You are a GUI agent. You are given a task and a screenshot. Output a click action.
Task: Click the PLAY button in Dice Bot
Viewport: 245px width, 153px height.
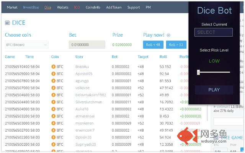click(x=214, y=90)
